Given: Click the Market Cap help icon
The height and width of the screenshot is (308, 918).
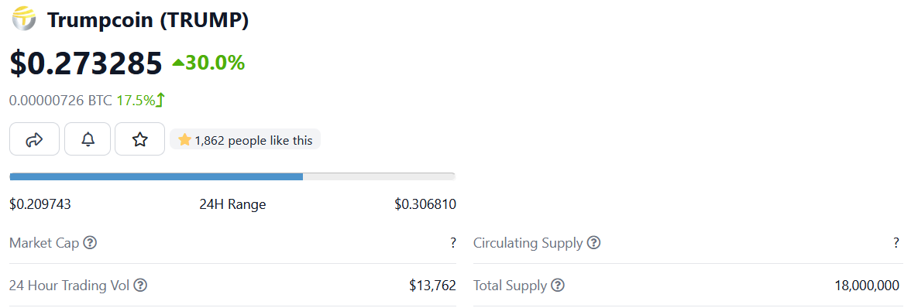Looking at the screenshot, I should click(x=90, y=242).
